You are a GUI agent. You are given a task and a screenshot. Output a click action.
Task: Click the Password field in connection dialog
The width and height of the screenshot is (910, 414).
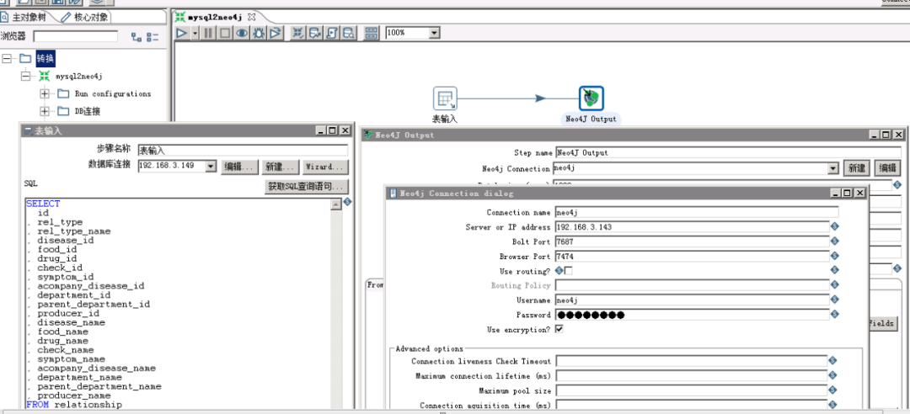[x=692, y=314]
